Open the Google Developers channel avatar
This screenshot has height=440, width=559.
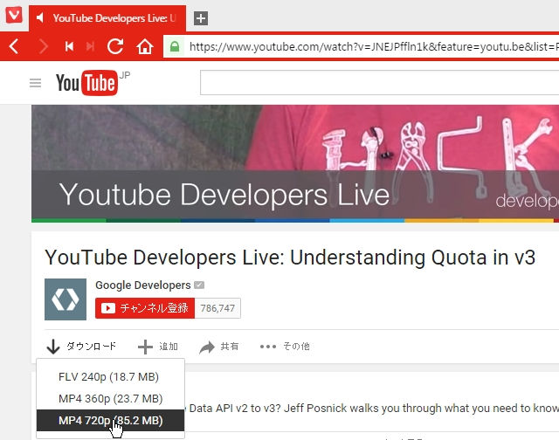pos(66,299)
